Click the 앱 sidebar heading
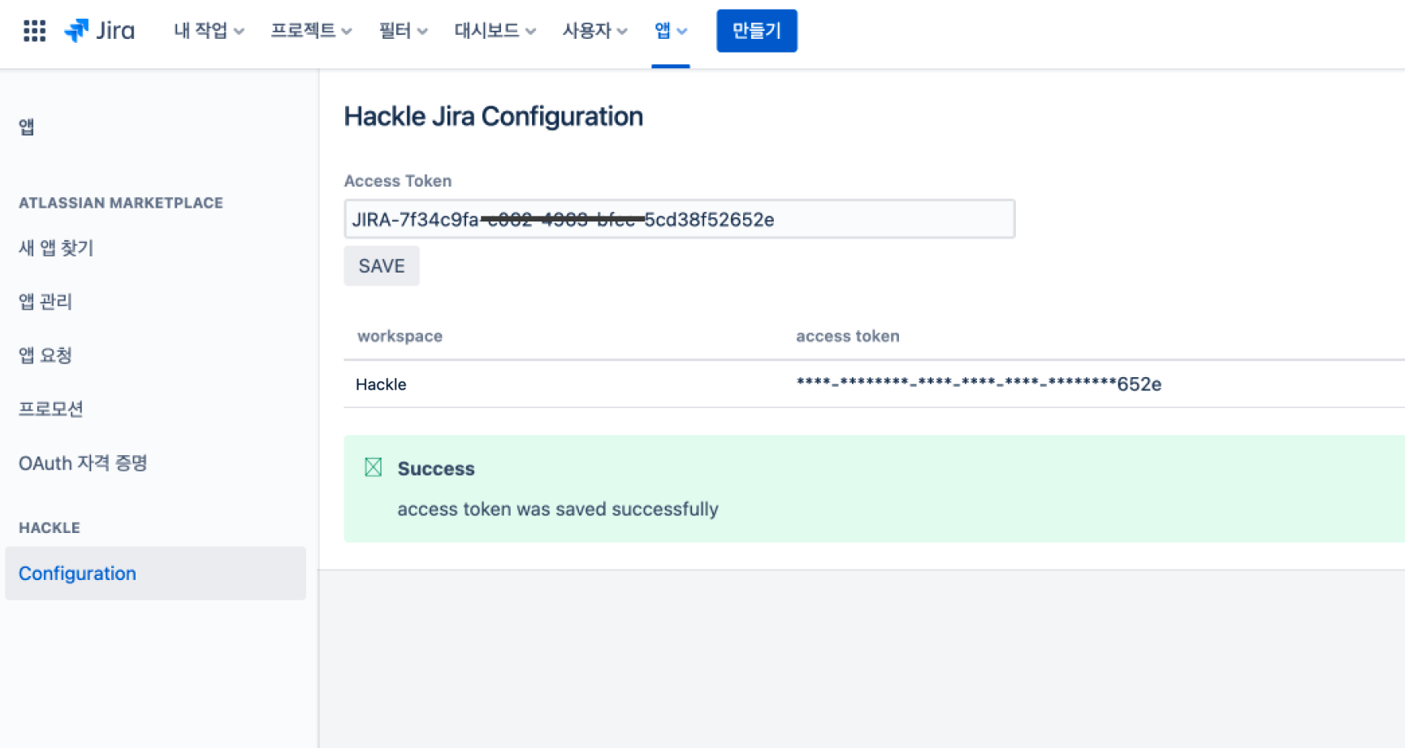Viewport: 1405px width, 748px height. click(27, 127)
